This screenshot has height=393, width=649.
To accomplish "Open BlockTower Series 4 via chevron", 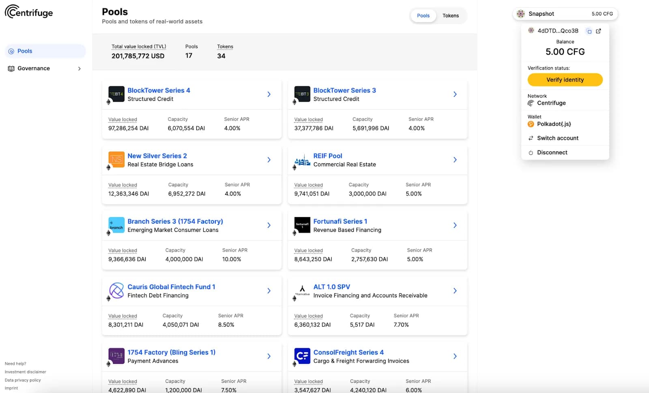I will (x=269, y=94).
